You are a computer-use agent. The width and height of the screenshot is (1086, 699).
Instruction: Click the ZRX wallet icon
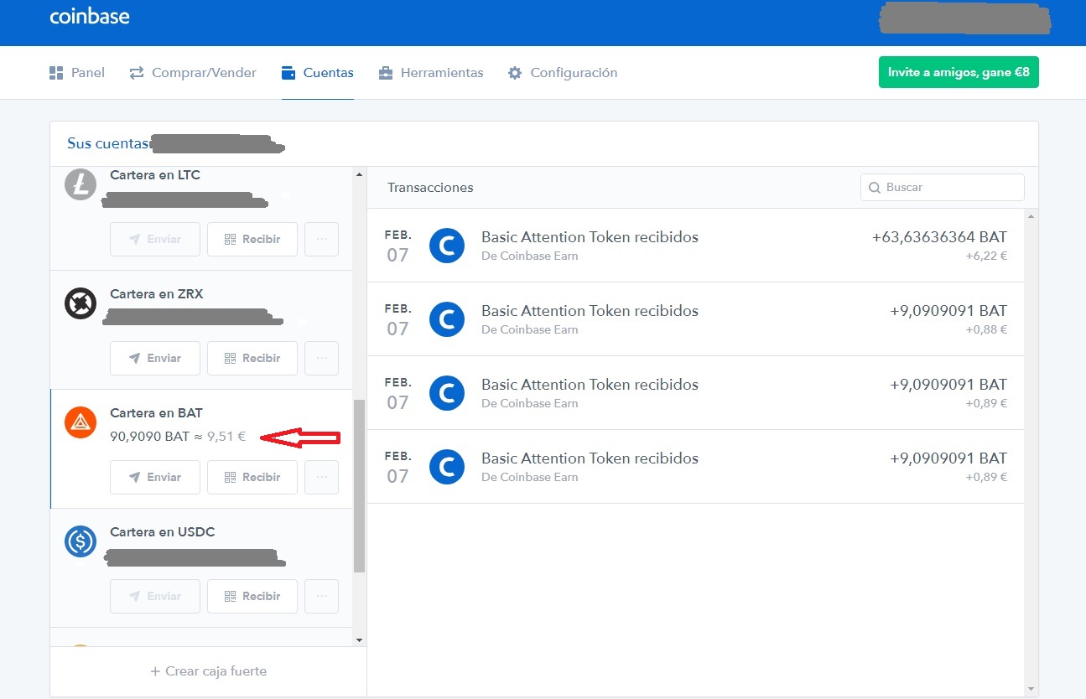click(81, 303)
